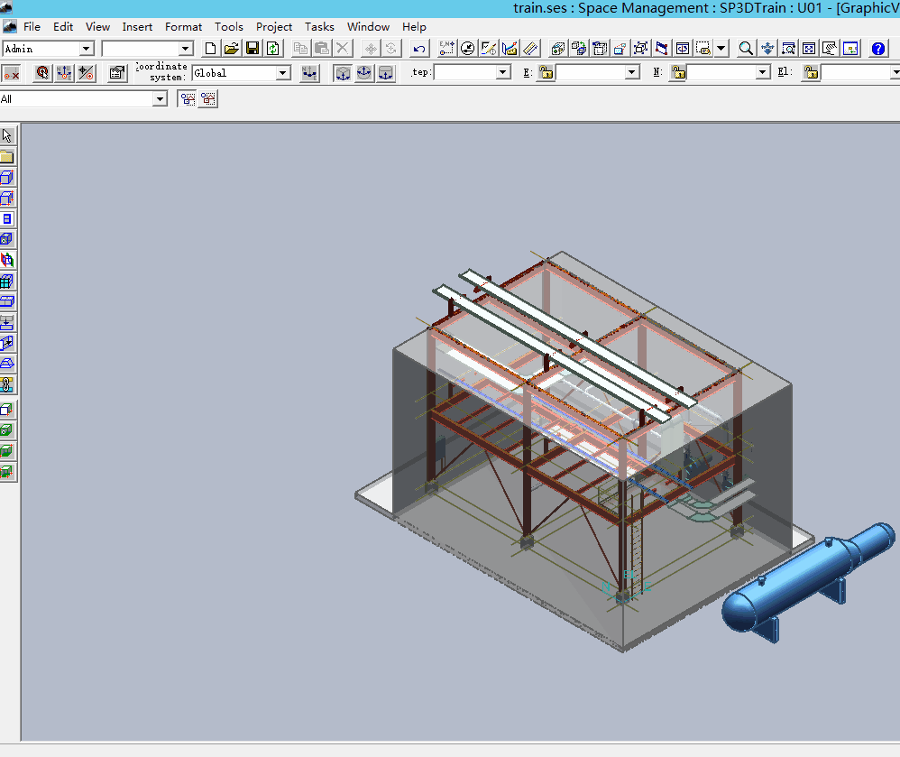Open the File menu
The height and width of the screenshot is (757, 900).
pyautogui.click(x=32, y=27)
